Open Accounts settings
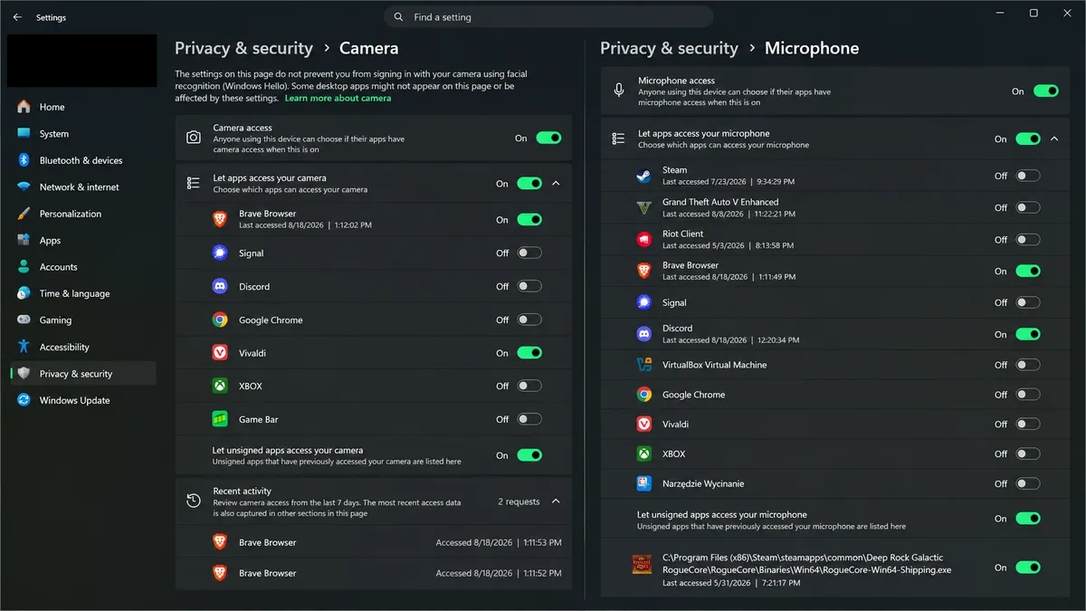The height and width of the screenshot is (611, 1086). coord(82,267)
